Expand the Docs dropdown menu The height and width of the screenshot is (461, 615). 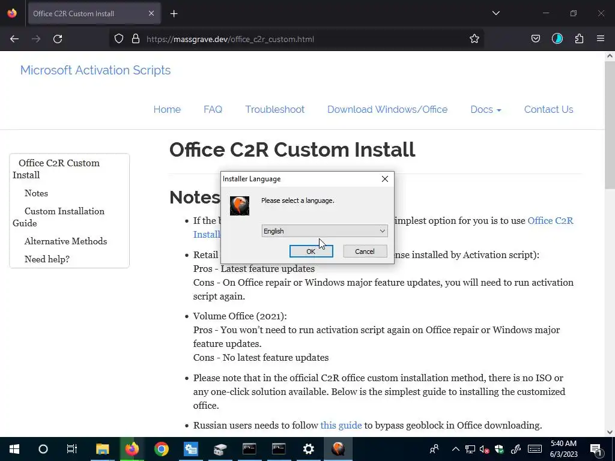point(485,109)
